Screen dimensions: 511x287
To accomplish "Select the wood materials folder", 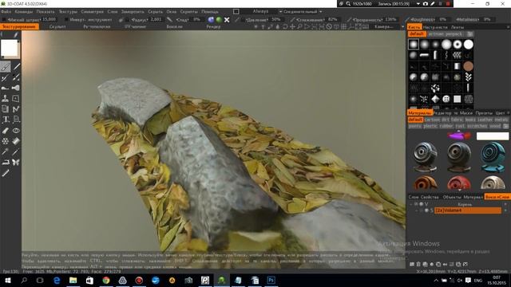I will point(495,126).
